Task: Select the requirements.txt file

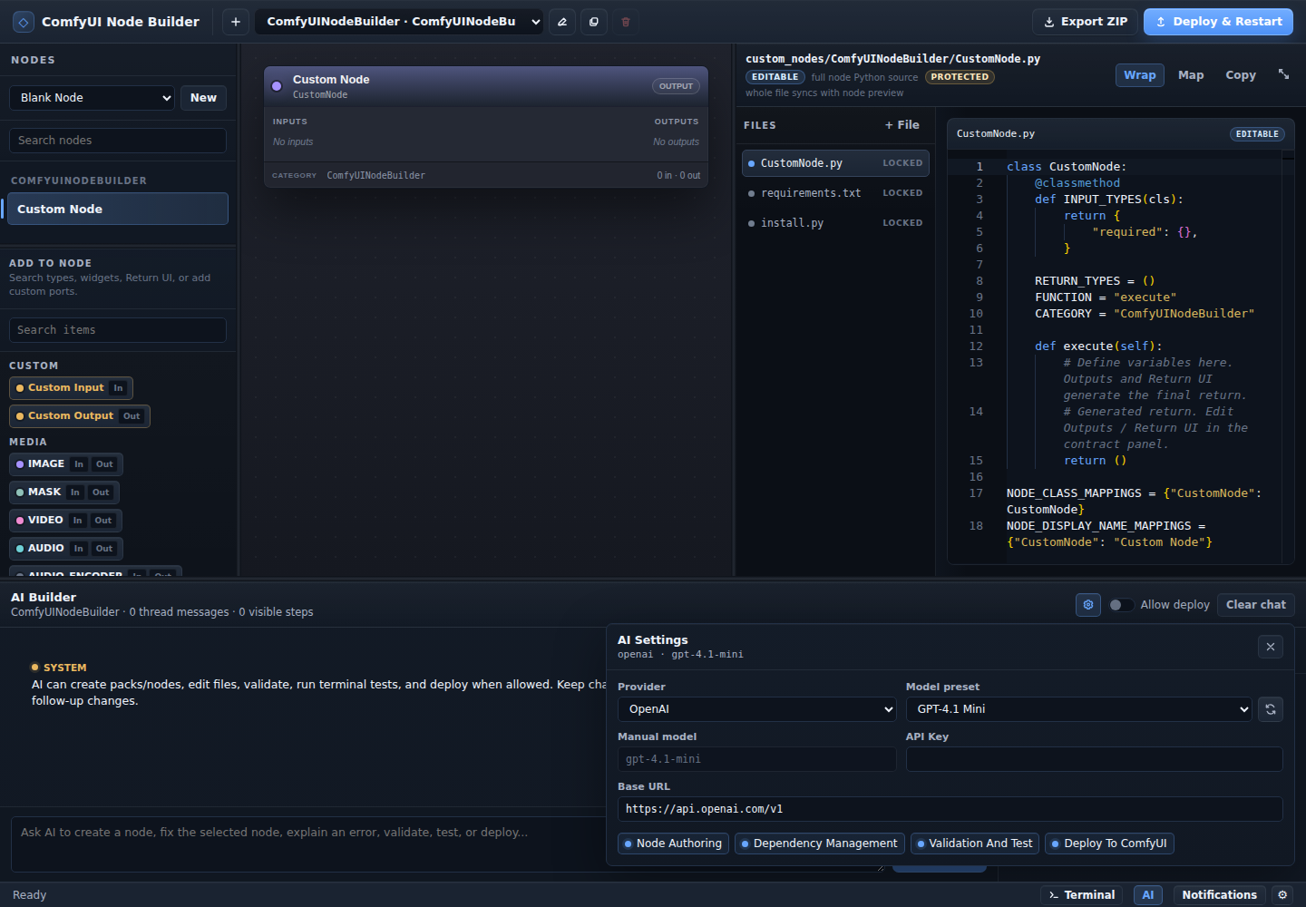Action: click(x=835, y=193)
